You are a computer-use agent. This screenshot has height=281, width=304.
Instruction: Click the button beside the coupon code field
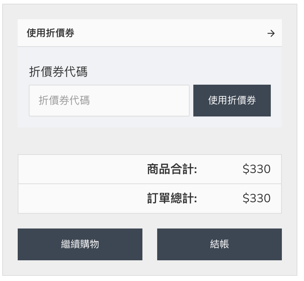(232, 101)
